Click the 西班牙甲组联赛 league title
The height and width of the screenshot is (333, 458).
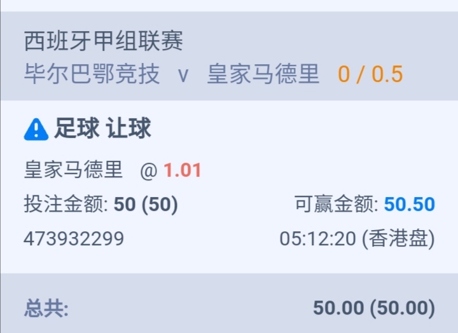pos(103,42)
